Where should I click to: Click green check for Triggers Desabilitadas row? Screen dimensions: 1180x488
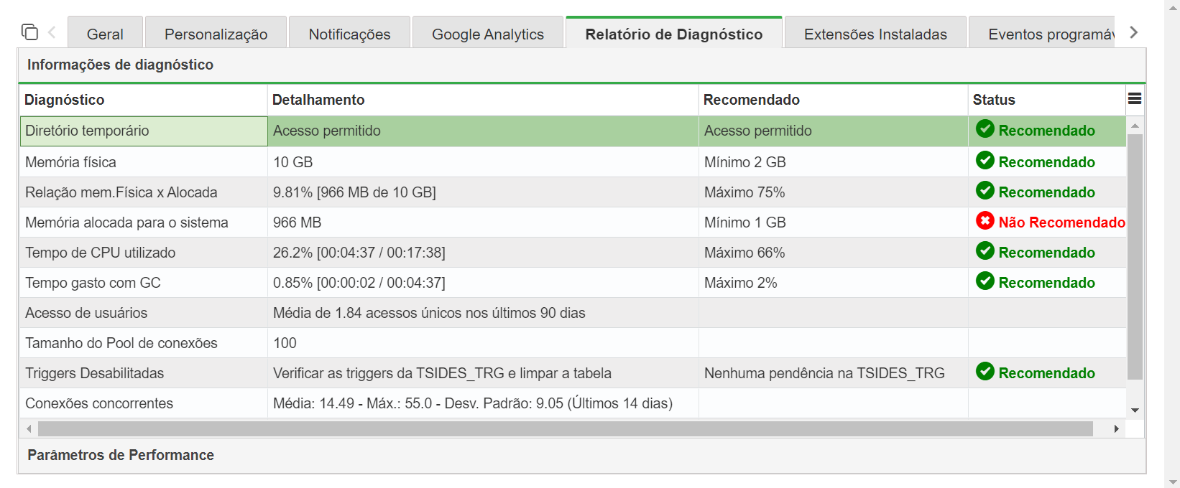[x=985, y=372]
